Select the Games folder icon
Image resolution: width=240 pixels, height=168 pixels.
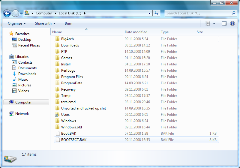57,58
